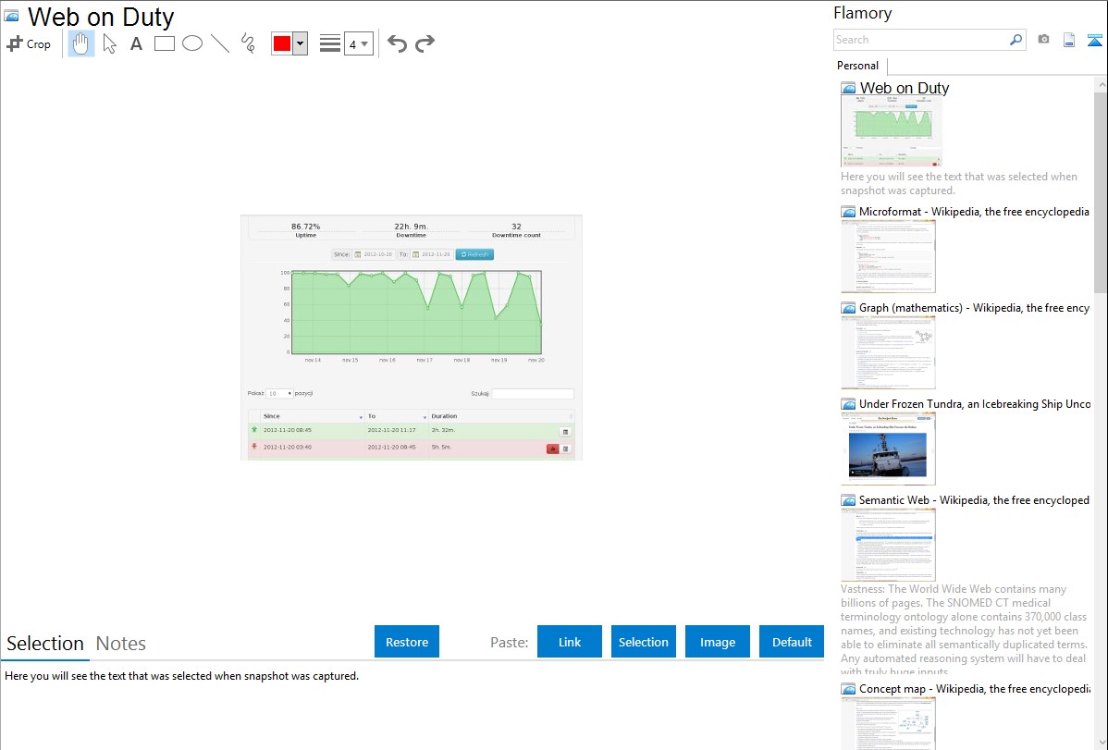Image resolution: width=1108 pixels, height=750 pixels.
Task: Click the browser icon next to Graph (mathematics) entry
Action: [848, 308]
